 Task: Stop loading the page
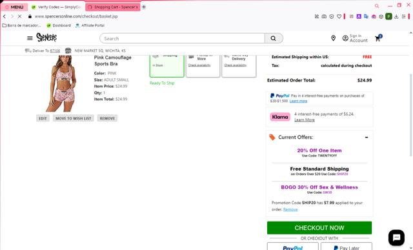point(19,16)
